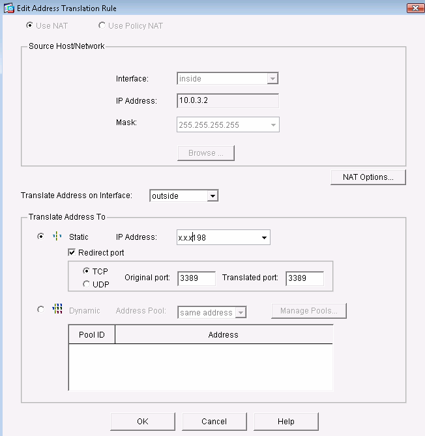Viewport: 425px width, 436px height.
Task: Click the Original port: label
Action: (x=147, y=278)
